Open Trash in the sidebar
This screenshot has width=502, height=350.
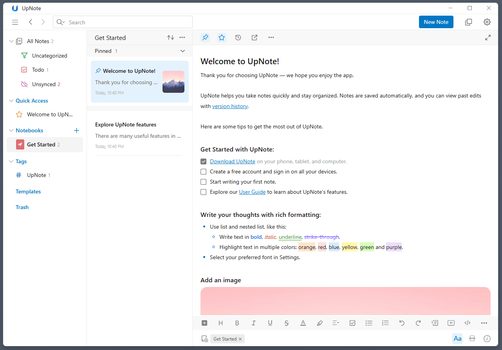(x=22, y=207)
